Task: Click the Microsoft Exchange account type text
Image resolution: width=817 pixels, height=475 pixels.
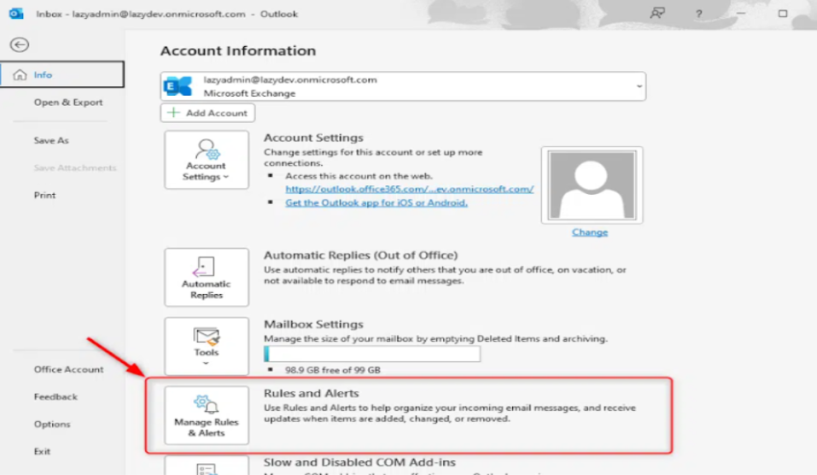Action: pos(249,93)
